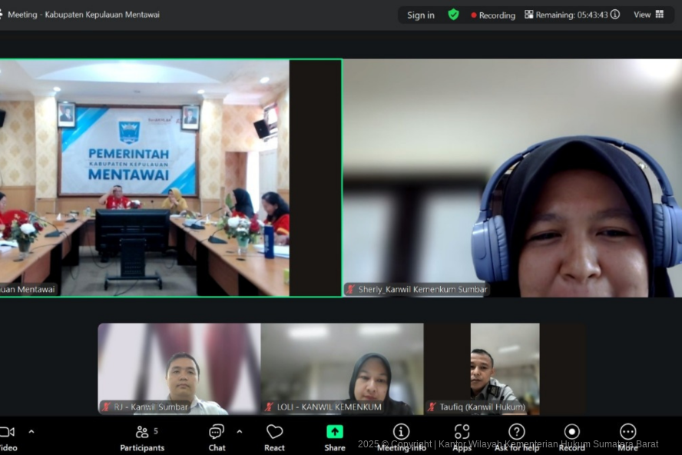The width and height of the screenshot is (682, 455).
Task: Expand video options caret next to Video
Action: [31, 432]
